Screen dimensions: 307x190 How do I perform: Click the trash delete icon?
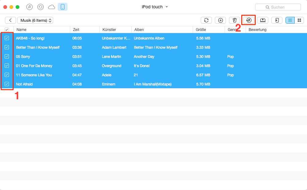click(235, 20)
